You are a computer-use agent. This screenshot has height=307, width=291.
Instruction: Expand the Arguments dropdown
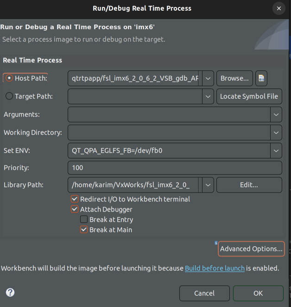pyautogui.click(x=276, y=114)
